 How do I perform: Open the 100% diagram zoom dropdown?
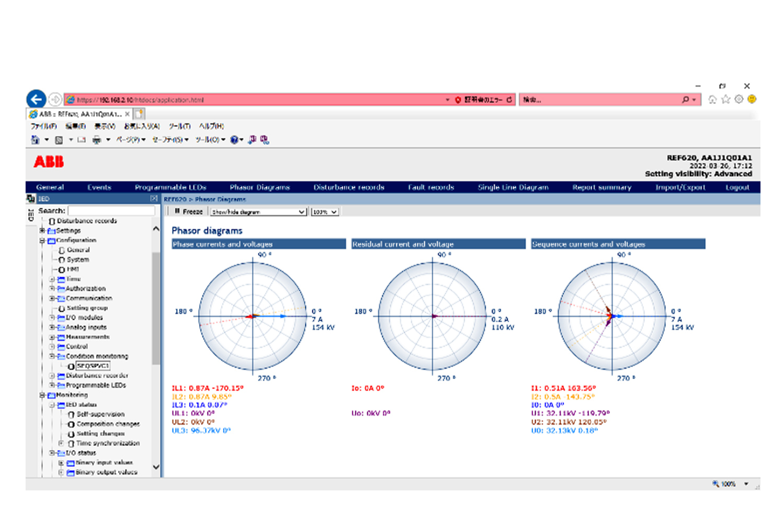tap(324, 212)
